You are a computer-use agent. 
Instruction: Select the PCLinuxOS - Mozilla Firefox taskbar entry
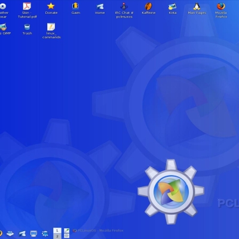98,231
